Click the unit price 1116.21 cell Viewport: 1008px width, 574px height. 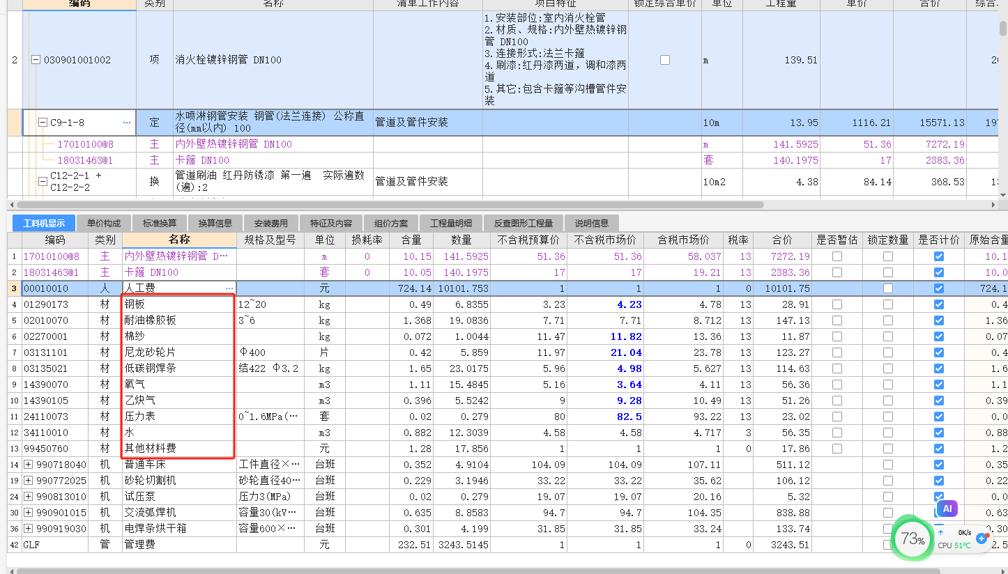(x=856, y=123)
